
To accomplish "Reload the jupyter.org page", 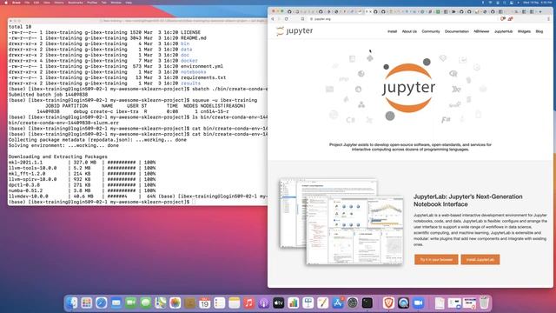I will (287, 19).
